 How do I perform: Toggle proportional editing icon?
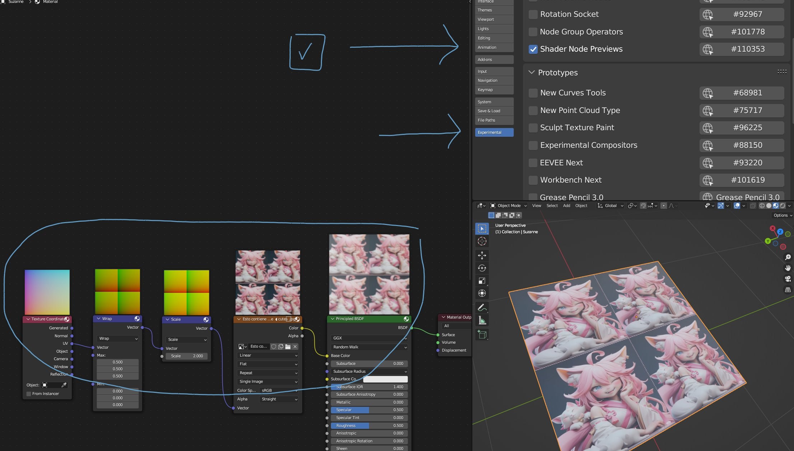coord(663,206)
